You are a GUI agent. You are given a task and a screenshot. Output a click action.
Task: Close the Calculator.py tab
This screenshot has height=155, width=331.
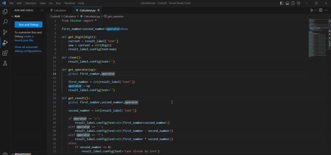[99, 10]
